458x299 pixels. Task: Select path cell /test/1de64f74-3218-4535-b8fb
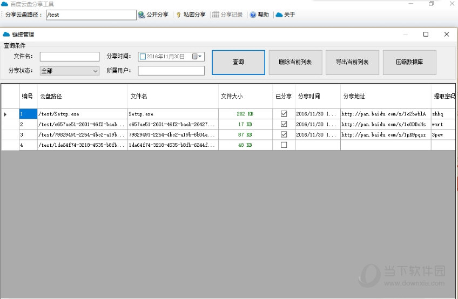pos(83,145)
